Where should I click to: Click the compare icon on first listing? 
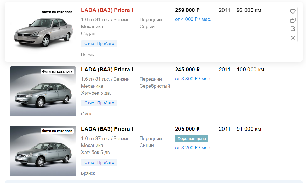pyautogui.click(x=293, y=20)
